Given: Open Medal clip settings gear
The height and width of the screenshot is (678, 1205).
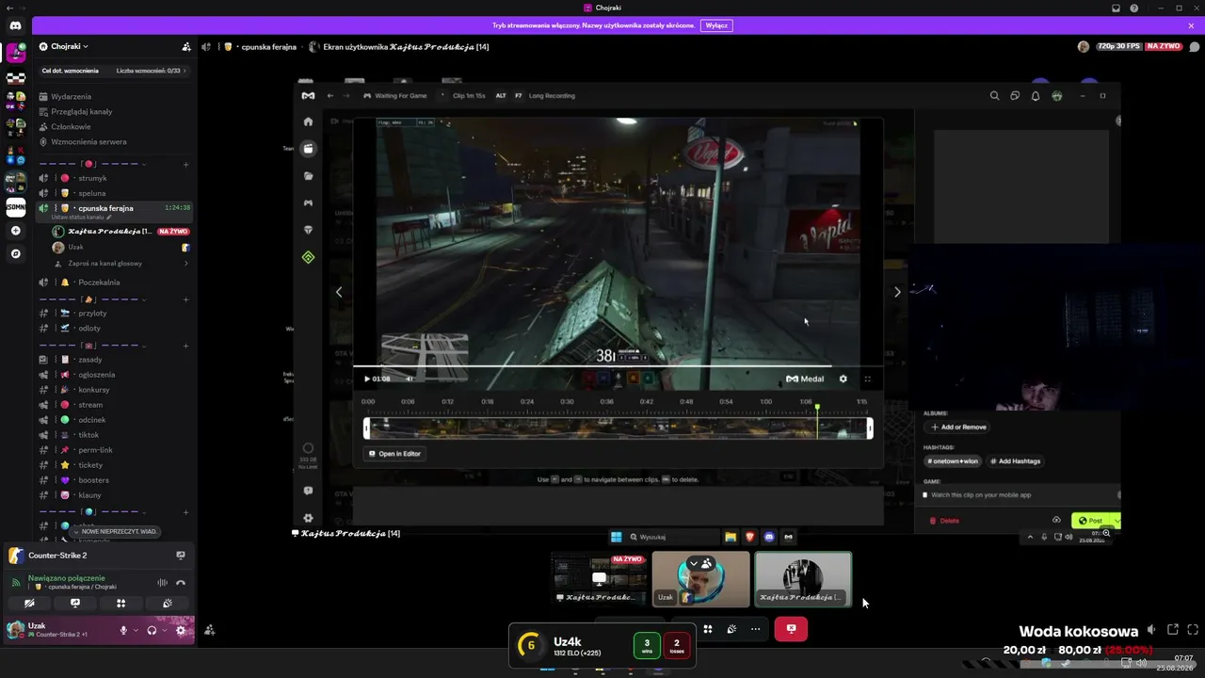Looking at the screenshot, I should click(843, 379).
